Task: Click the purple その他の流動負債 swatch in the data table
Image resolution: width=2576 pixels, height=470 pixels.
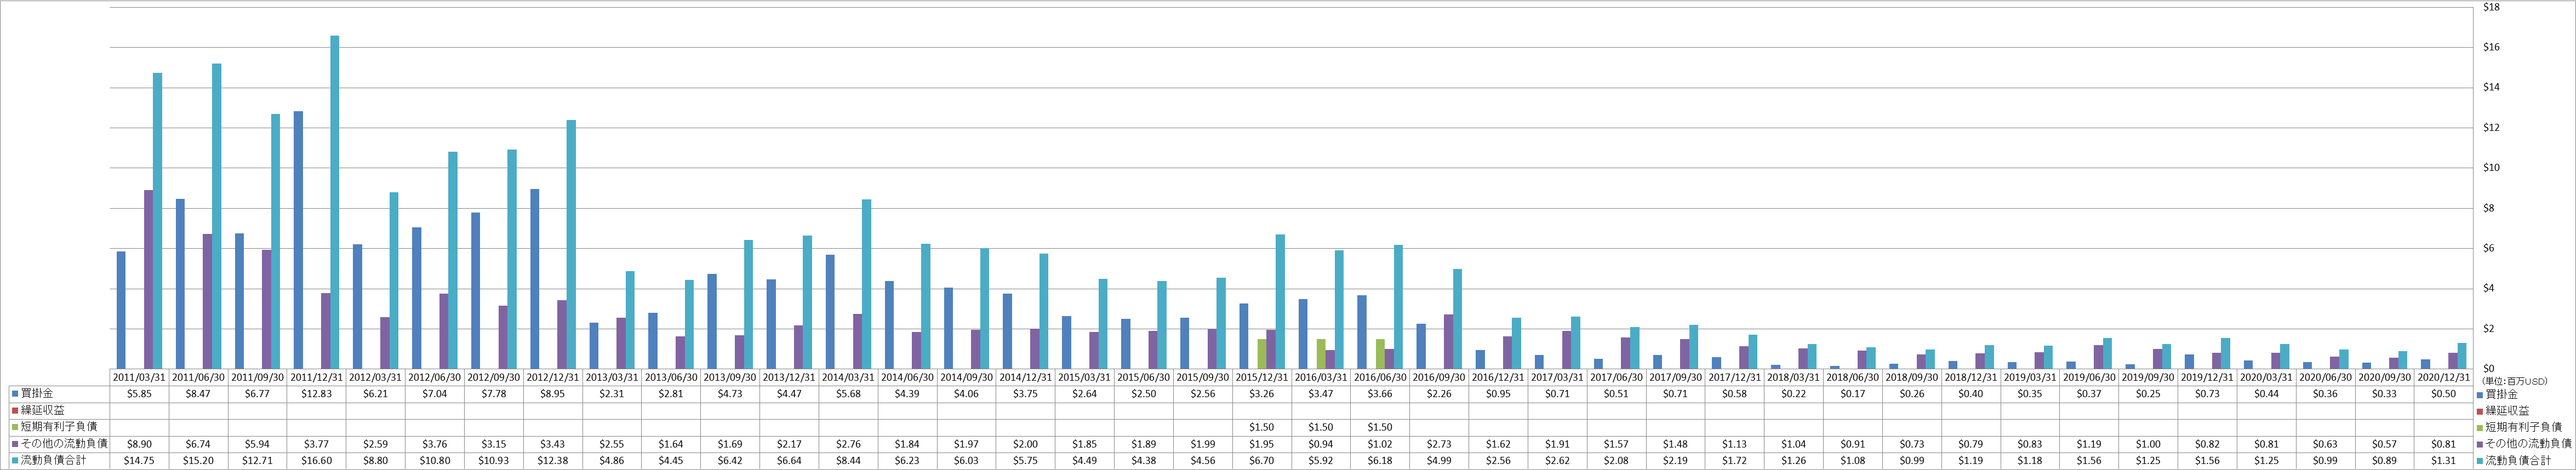Action: [x=15, y=444]
